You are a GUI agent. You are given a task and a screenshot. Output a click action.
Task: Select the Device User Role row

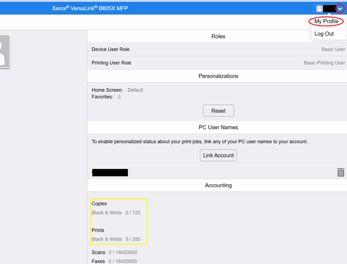coord(217,49)
